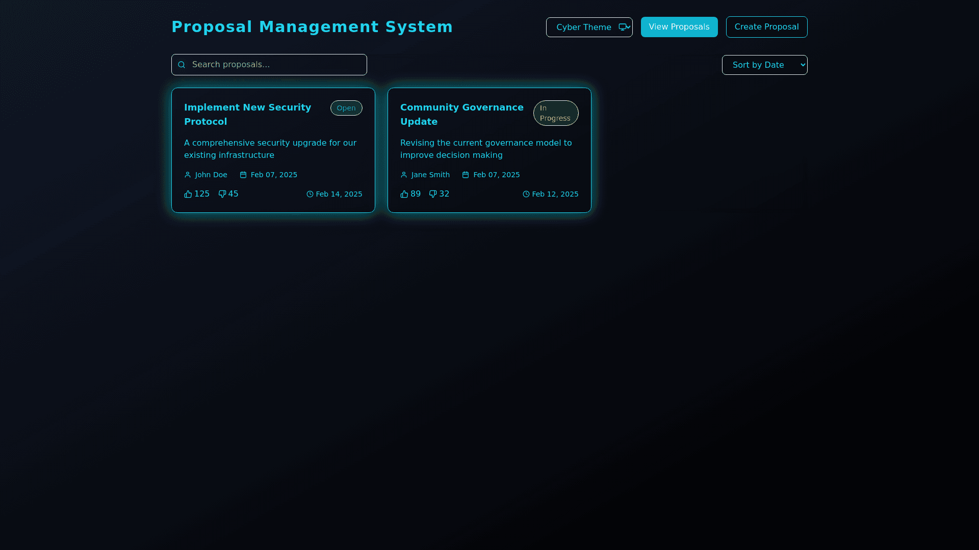Downvote the Implement New Security Protocol proposal
This screenshot has height=550, width=979.
coord(222,194)
